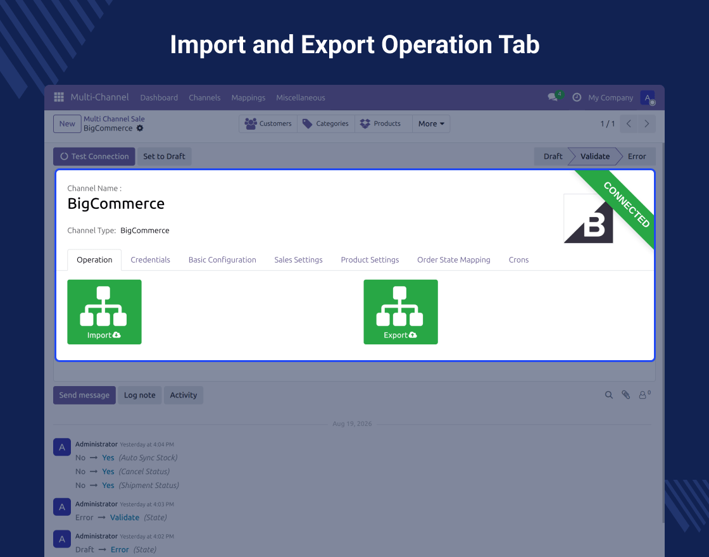Click My Company switcher

[610, 97]
